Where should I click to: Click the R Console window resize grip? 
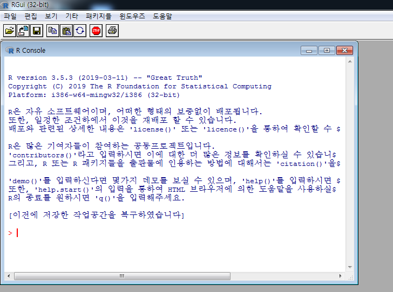point(350,277)
